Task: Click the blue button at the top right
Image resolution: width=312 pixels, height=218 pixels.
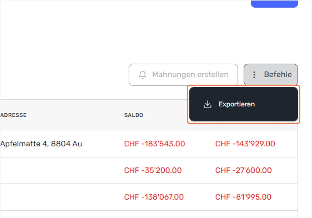Action: click(274, 4)
